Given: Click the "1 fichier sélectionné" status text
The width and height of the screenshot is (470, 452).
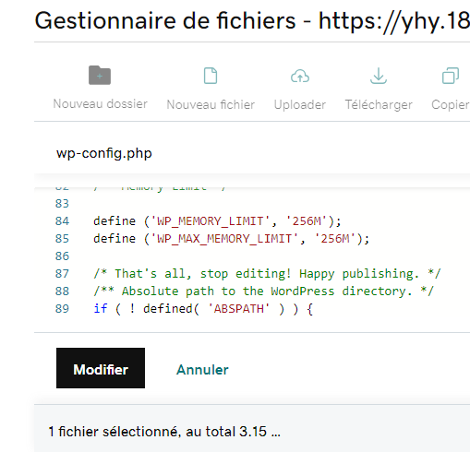Looking at the screenshot, I should 164,432.
